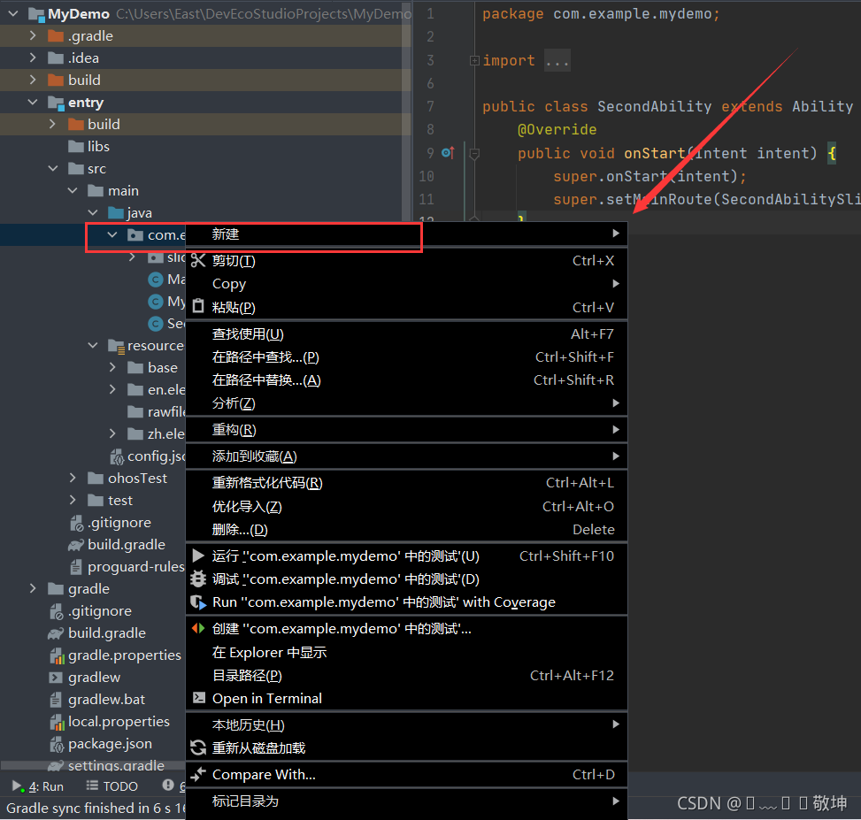Open the 4: Run tool window

click(38, 786)
